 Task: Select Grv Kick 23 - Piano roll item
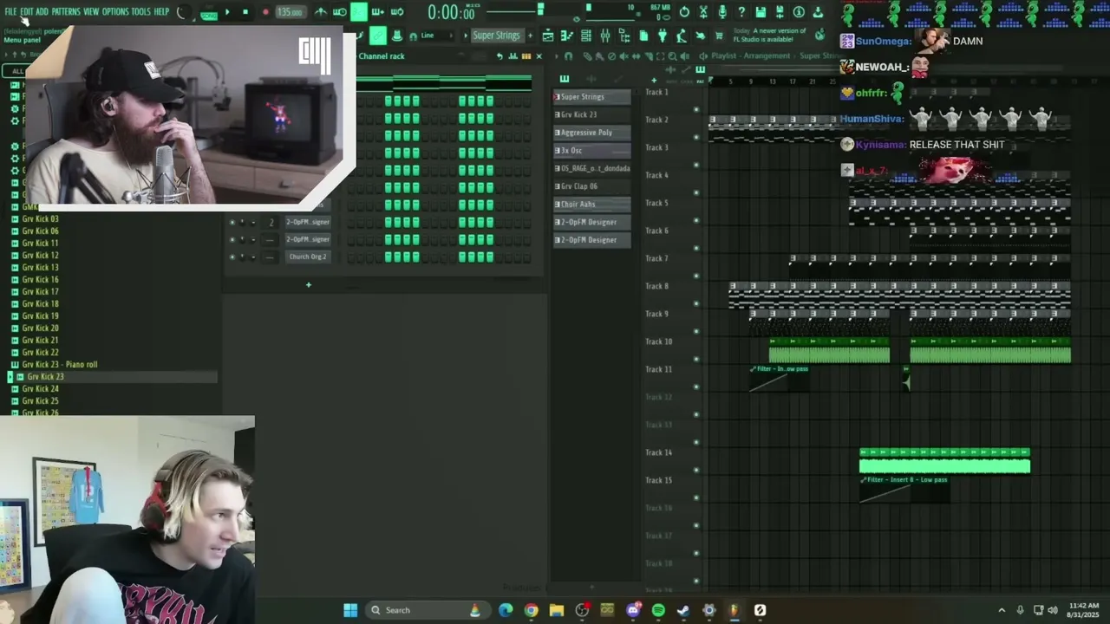[x=59, y=365]
